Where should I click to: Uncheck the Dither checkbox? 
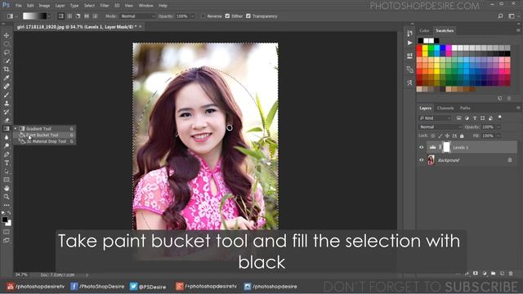point(227,16)
